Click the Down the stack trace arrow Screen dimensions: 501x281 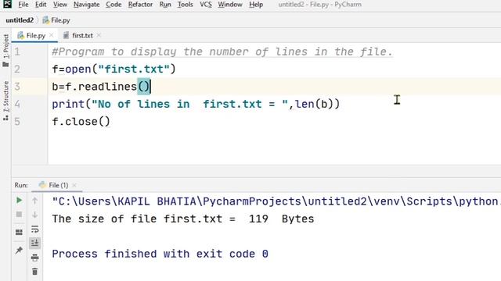[x=34, y=215]
